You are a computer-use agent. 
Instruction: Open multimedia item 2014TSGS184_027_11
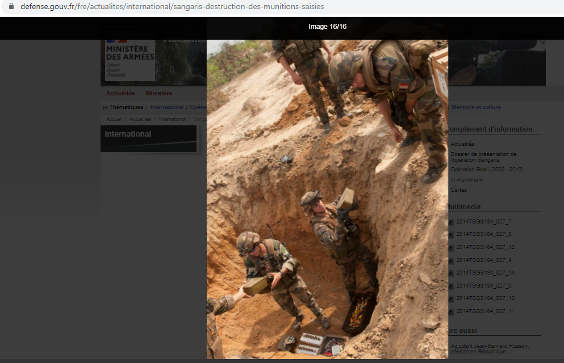tap(485, 311)
